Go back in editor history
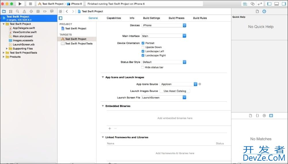Screen dimensions: 288x164 point(67,12)
